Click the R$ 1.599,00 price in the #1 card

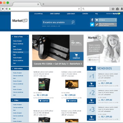(107, 83)
